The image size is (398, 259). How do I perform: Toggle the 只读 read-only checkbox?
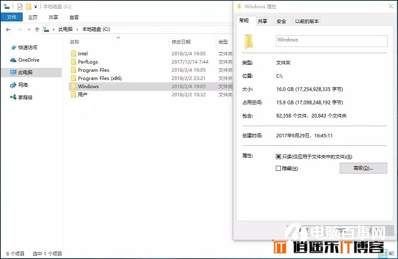pos(278,157)
